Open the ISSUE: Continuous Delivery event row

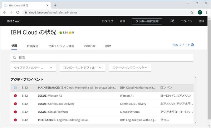pos(102,104)
